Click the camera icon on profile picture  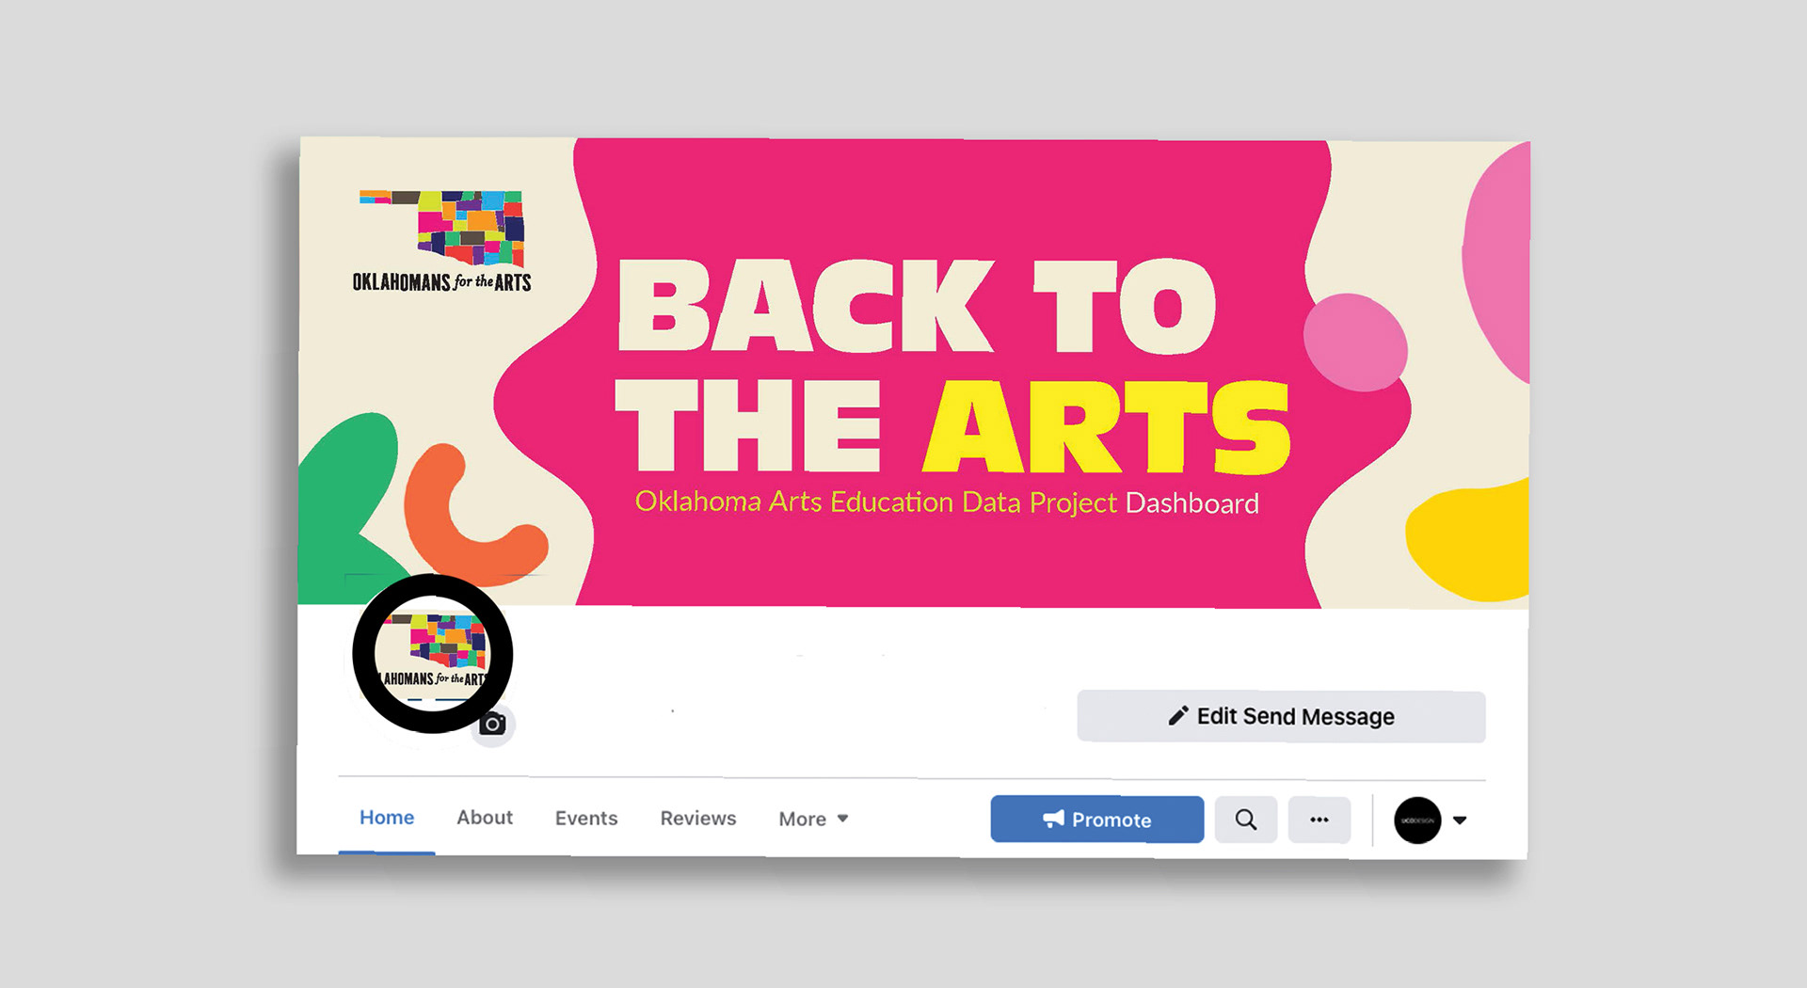[x=492, y=725]
